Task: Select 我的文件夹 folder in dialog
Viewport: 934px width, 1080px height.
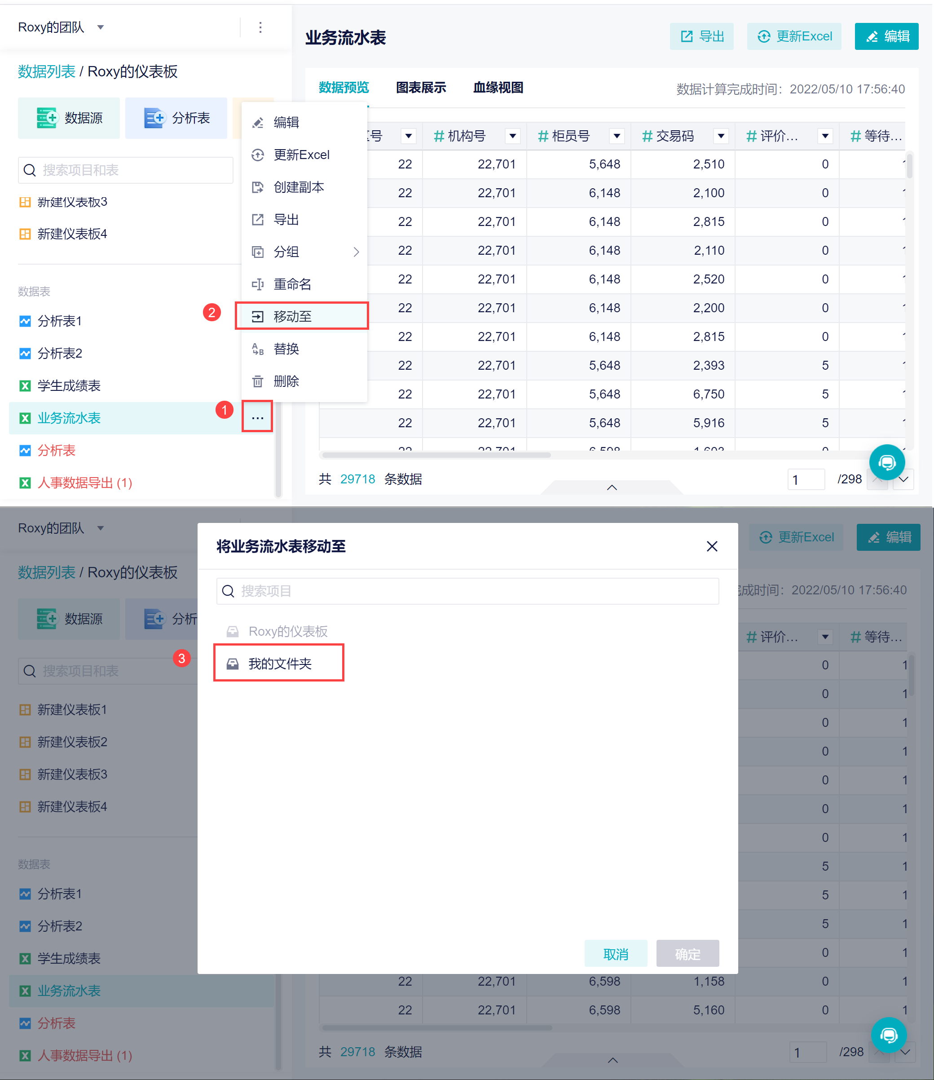Action: [279, 664]
